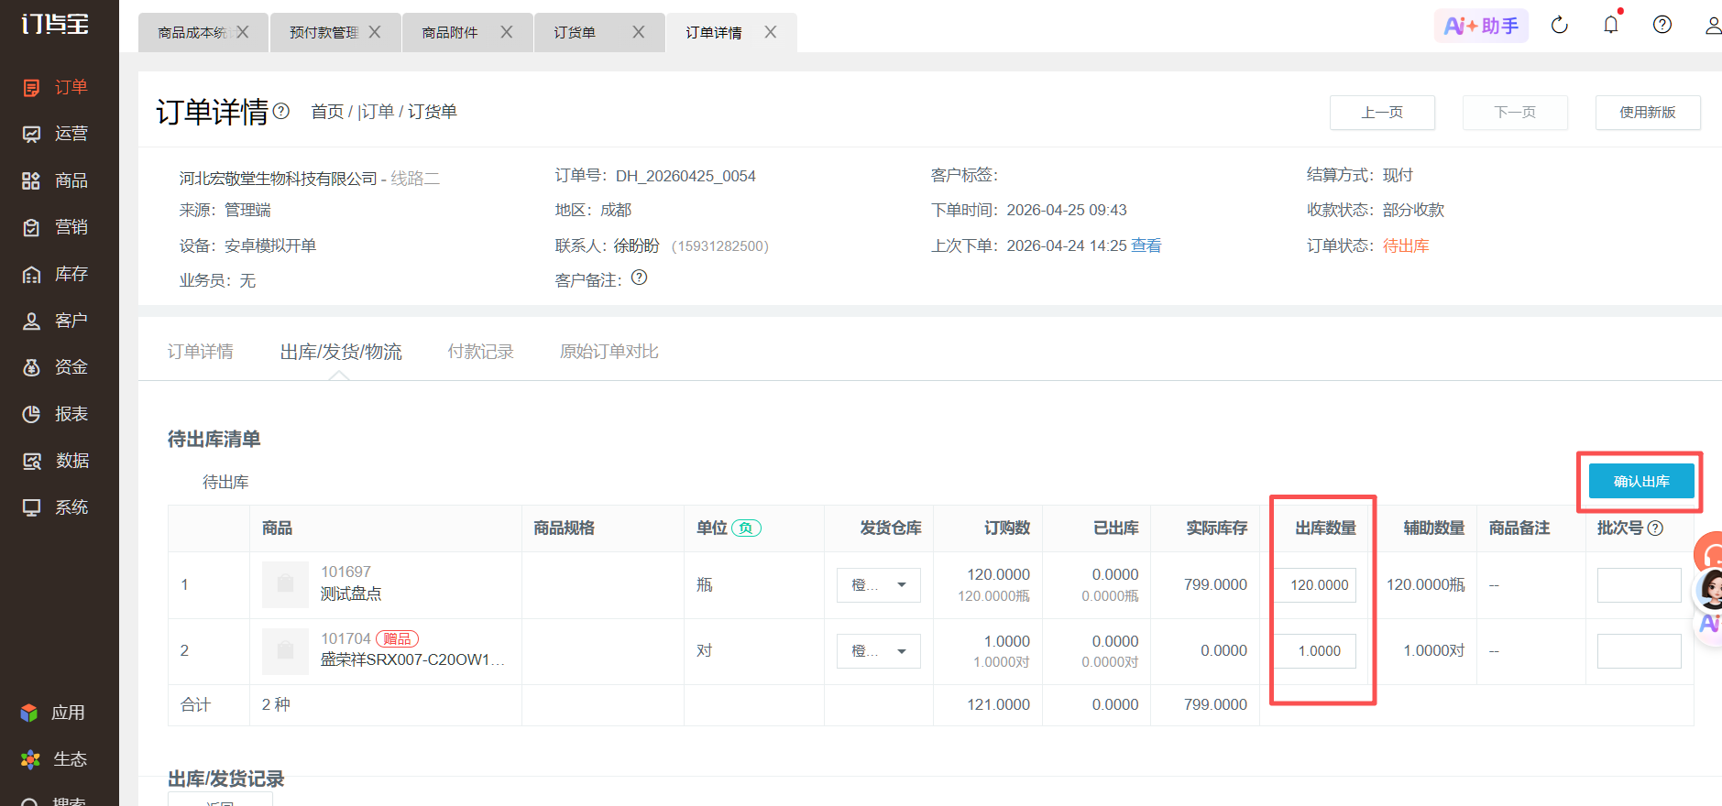Switch to the 商品附件 tab

coord(450,32)
